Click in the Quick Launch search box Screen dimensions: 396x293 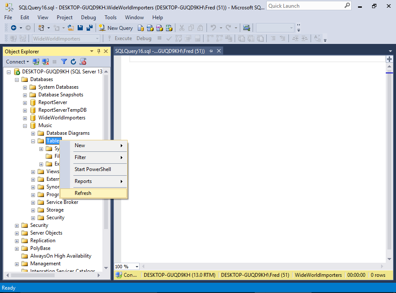(305, 6)
